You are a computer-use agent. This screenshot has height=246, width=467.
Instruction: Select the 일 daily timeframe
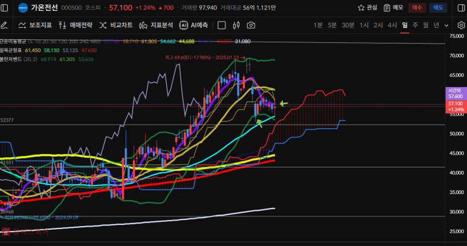pyautogui.click(x=404, y=25)
